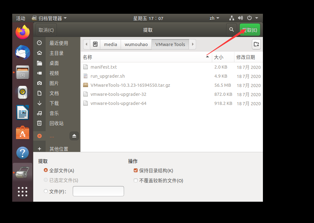
Task: Show applications grid in dock
Action: [23, 192]
